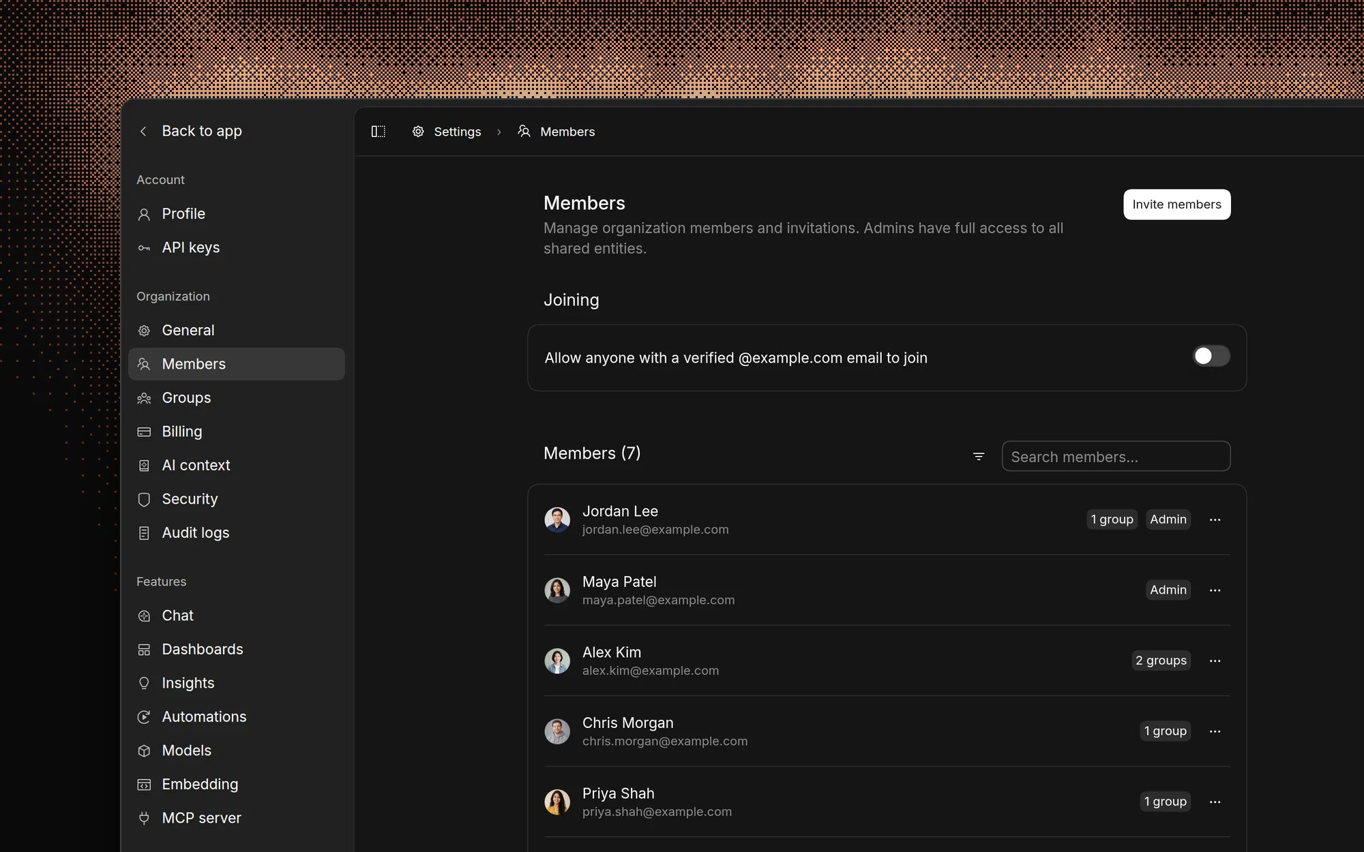Go to General organization settings
The height and width of the screenshot is (852, 1364).
pyautogui.click(x=237, y=331)
